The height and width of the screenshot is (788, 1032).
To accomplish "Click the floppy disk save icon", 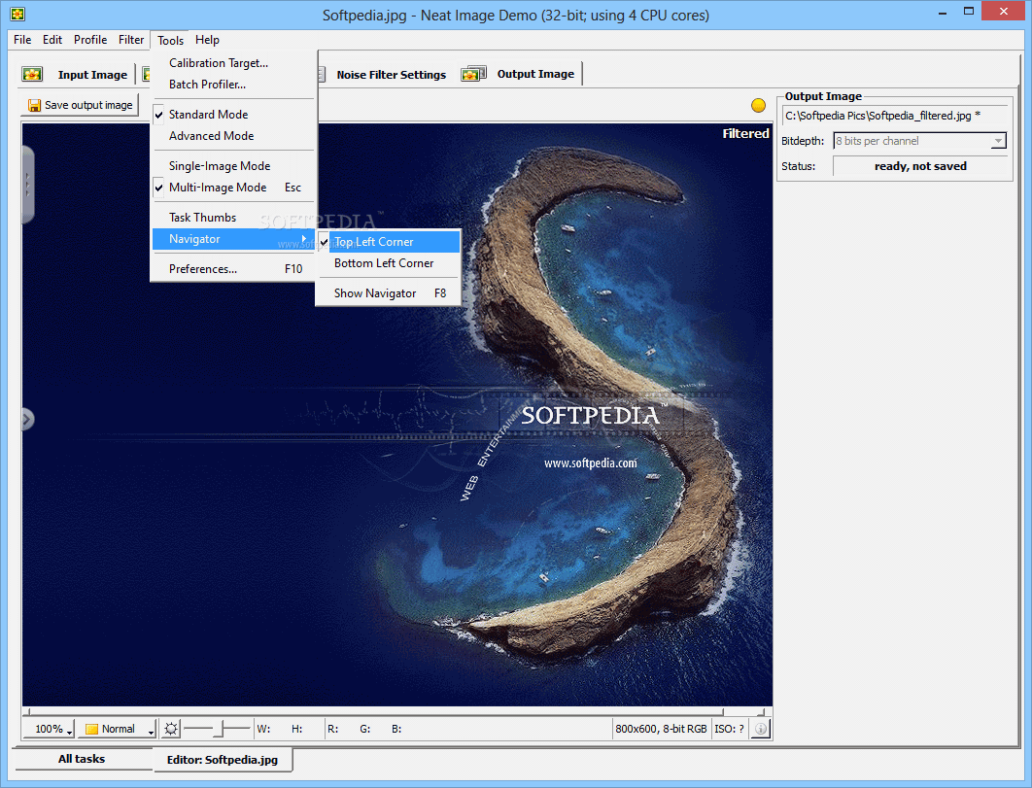I will (x=34, y=105).
